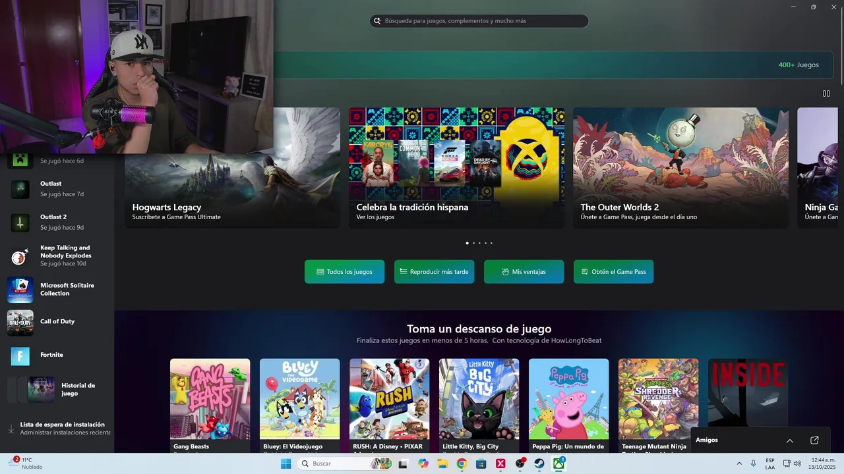
Task: Open Outlast game icon in sidebar
Action: click(x=20, y=189)
